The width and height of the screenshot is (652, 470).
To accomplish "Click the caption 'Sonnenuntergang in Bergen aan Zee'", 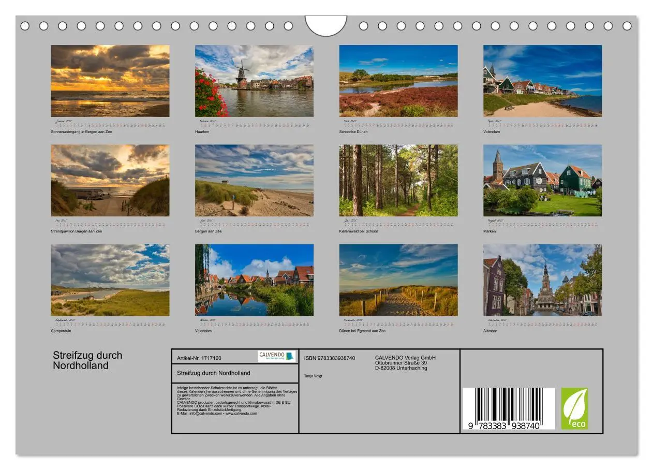I will point(81,132).
